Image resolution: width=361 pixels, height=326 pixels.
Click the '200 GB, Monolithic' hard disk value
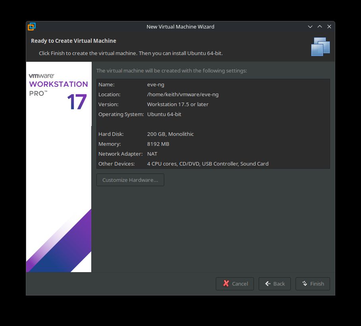[170, 134]
